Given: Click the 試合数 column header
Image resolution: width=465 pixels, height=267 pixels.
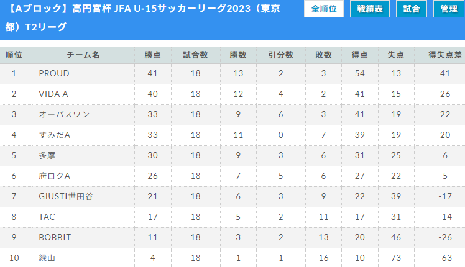Looking at the screenshot, I should click(x=195, y=55).
